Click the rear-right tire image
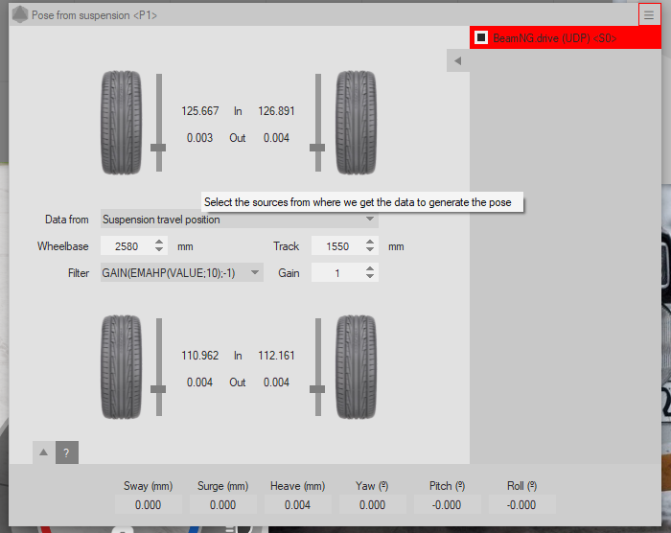This screenshot has height=533, width=671. (x=355, y=368)
